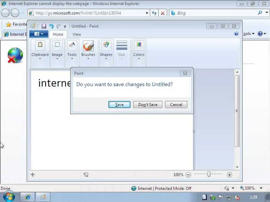Open the IE Help menu icon
Screen dimensions: 270x202
pos(262,34)
